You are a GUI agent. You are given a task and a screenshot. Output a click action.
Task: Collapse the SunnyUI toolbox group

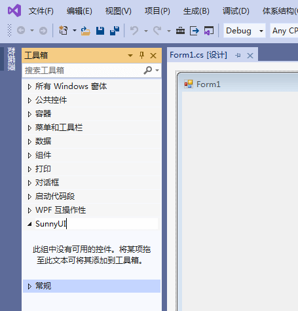29,224
